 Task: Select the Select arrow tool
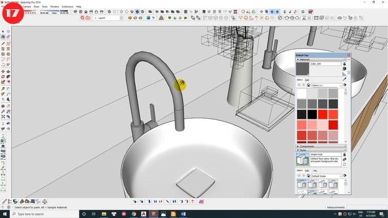pyautogui.click(x=3, y=31)
